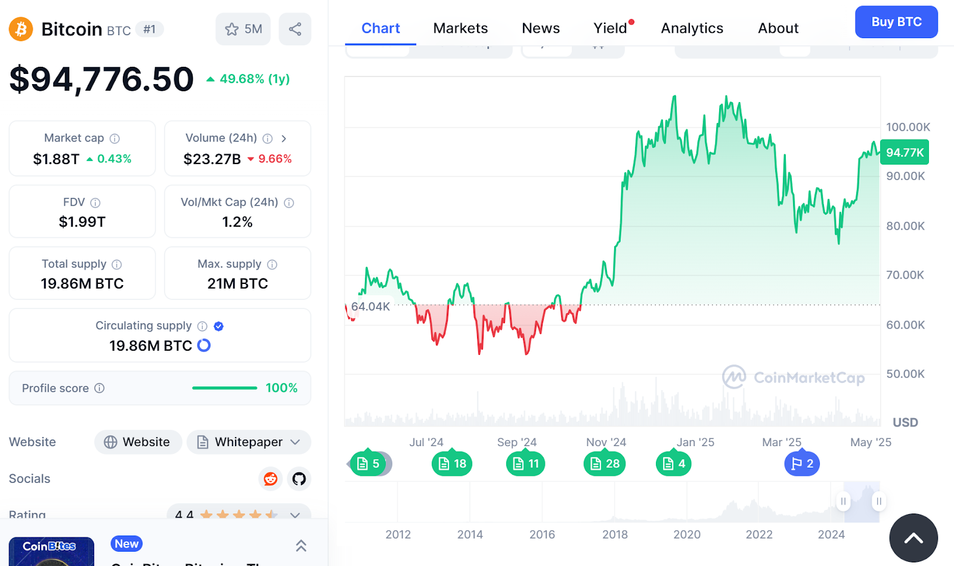Click the 94.77K current price label
The image size is (954, 566).
pyautogui.click(x=905, y=152)
